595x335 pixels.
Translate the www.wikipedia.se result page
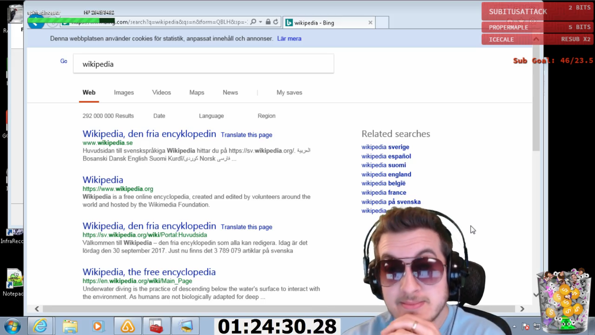246,135
